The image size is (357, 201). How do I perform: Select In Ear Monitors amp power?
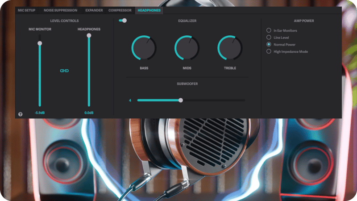269,30
